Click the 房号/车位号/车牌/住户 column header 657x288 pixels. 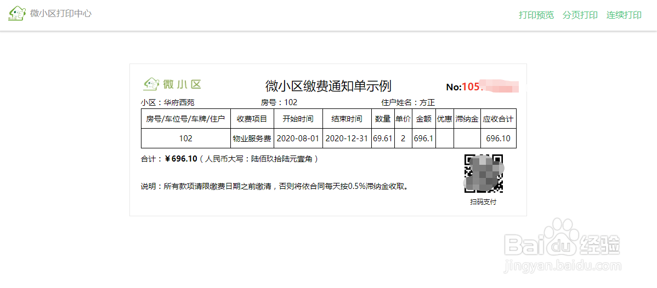(x=185, y=119)
